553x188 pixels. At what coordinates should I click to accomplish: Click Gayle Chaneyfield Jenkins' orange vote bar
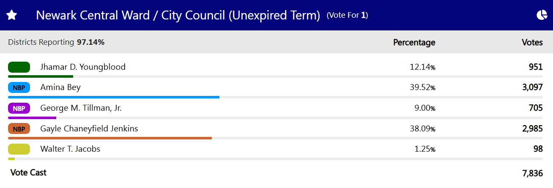click(110, 138)
